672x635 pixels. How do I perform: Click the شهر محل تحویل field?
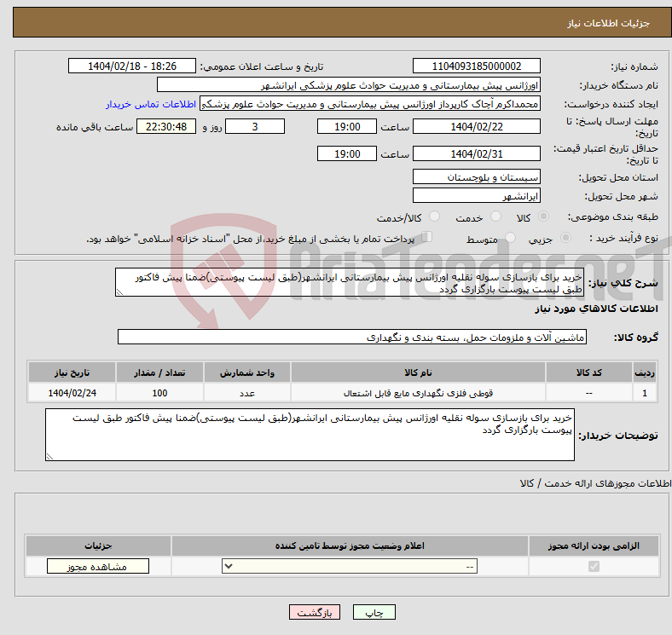click(476, 196)
